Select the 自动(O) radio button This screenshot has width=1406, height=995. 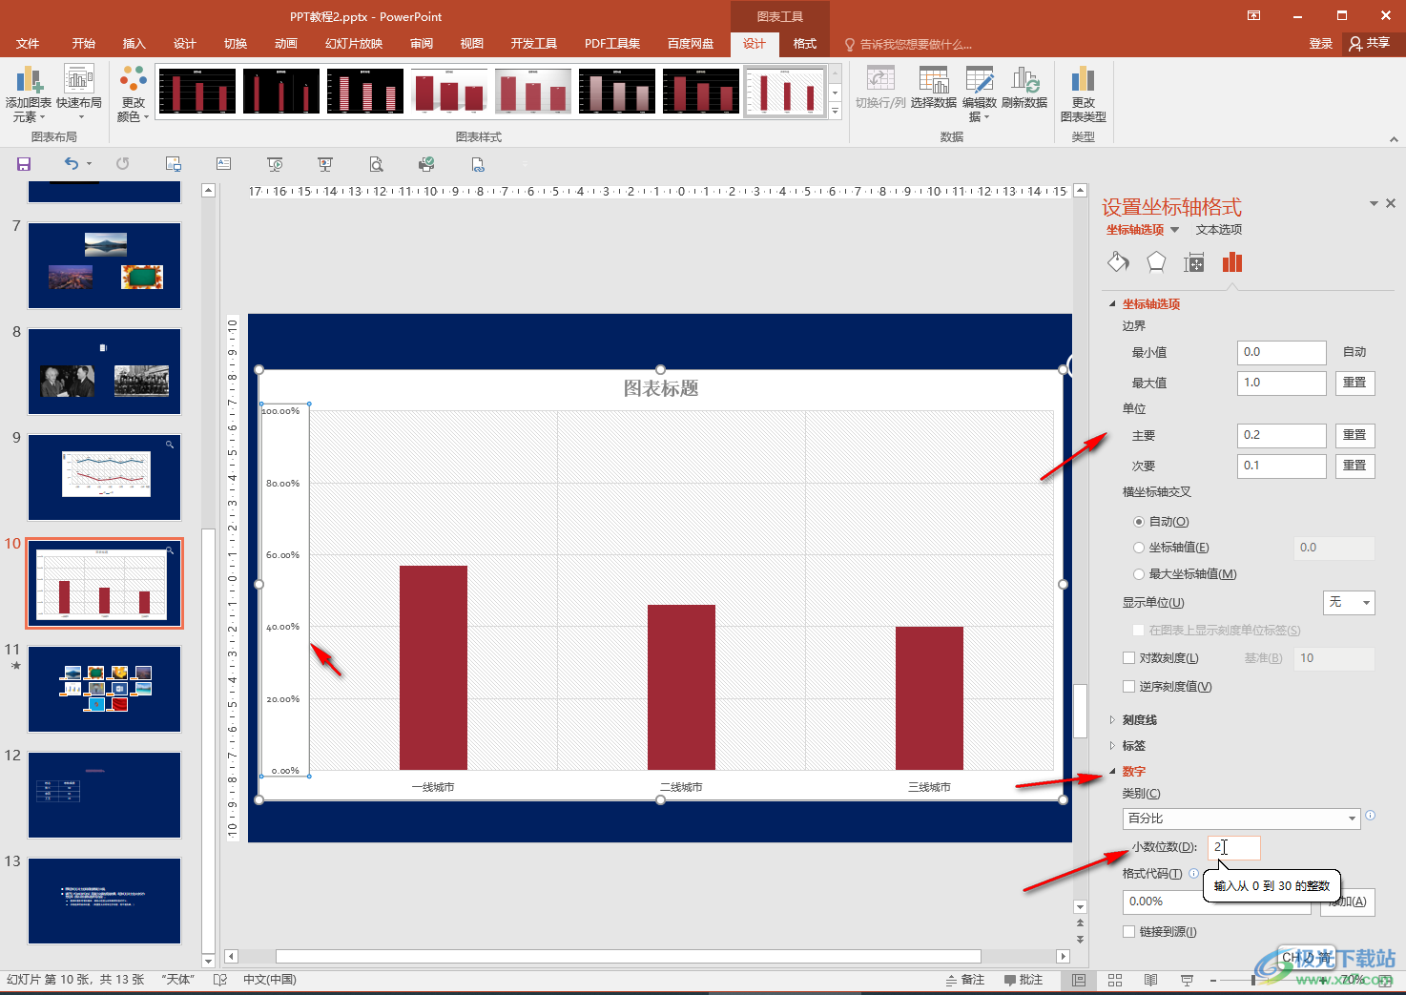tap(1139, 522)
